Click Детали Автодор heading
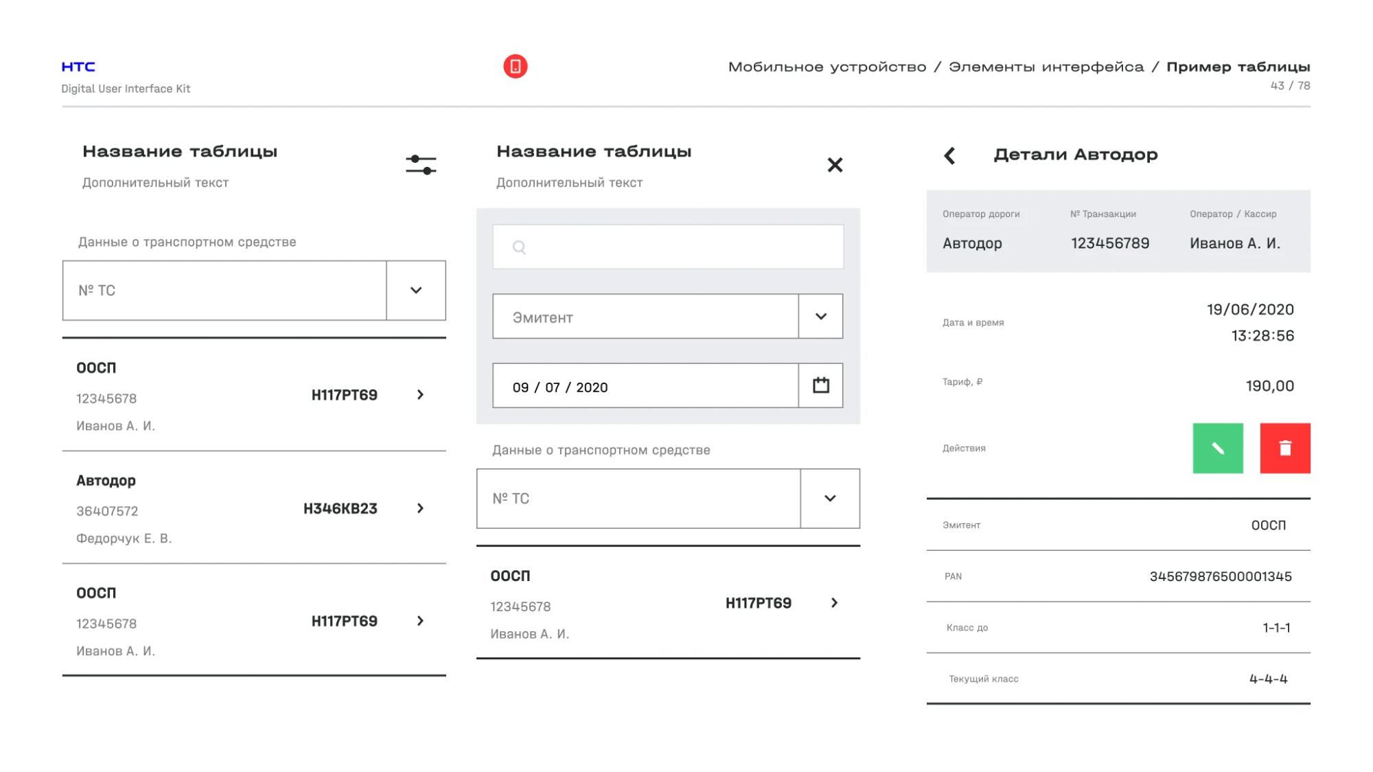The image size is (1373, 772). point(1076,155)
